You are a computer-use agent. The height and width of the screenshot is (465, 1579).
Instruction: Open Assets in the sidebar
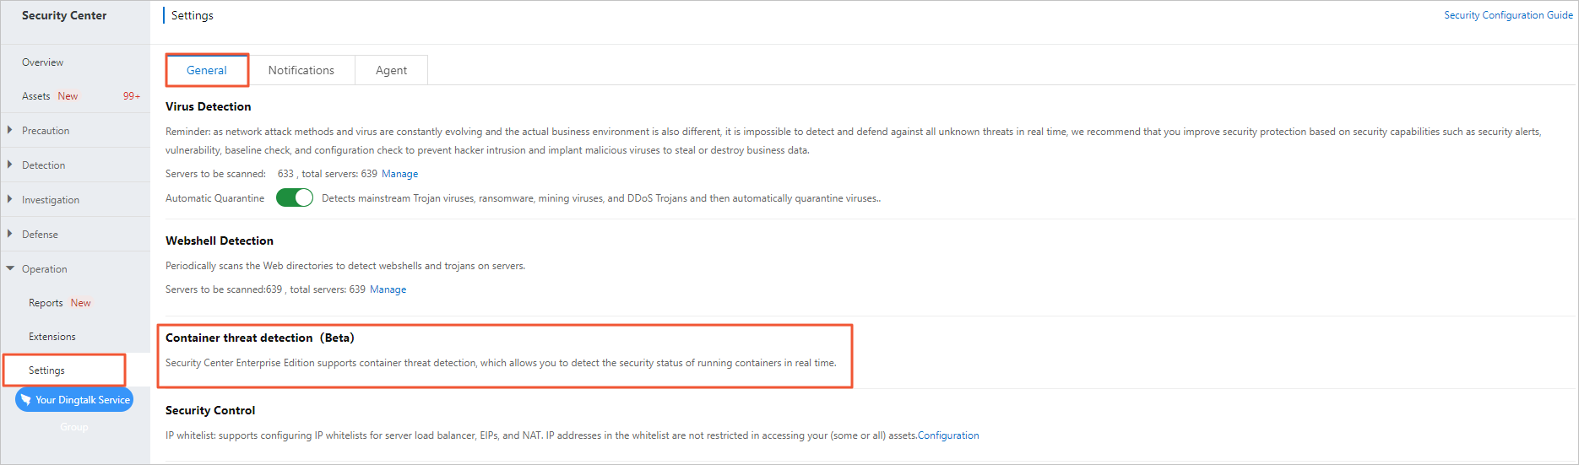pos(36,96)
